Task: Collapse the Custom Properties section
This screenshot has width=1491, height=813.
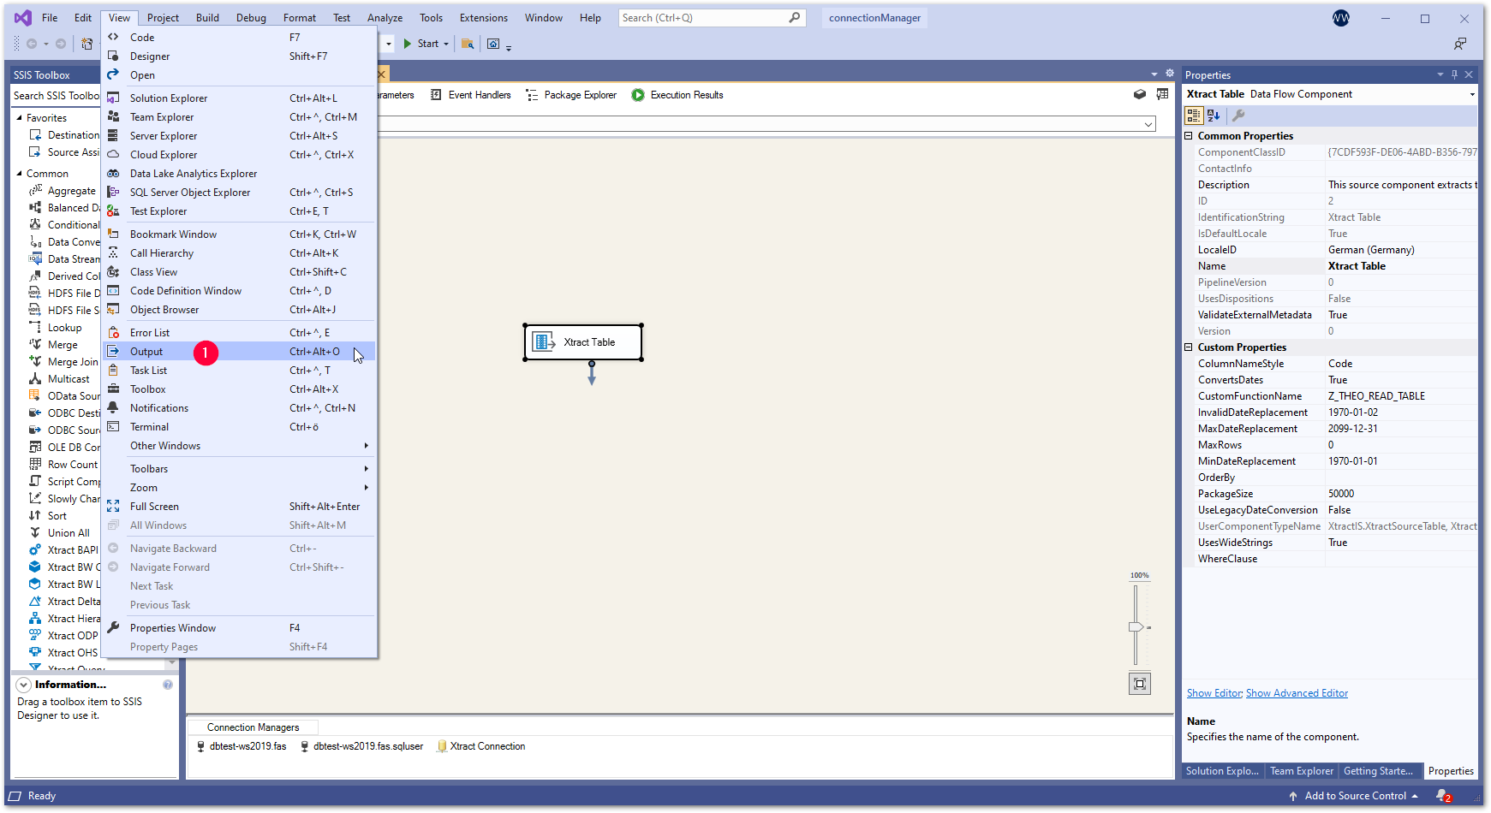Action: click(x=1189, y=347)
